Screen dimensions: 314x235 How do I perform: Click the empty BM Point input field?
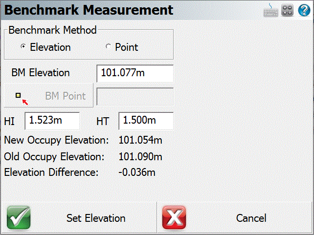tap(135, 97)
